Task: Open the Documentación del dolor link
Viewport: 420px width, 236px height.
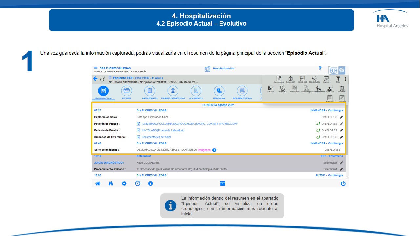Action: tap(156, 137)
